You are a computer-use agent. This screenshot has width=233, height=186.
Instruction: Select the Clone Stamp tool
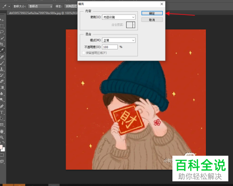2,69
